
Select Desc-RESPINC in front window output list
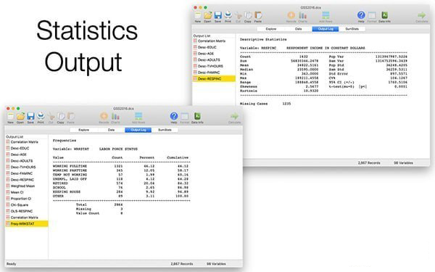tap(27, 180)
